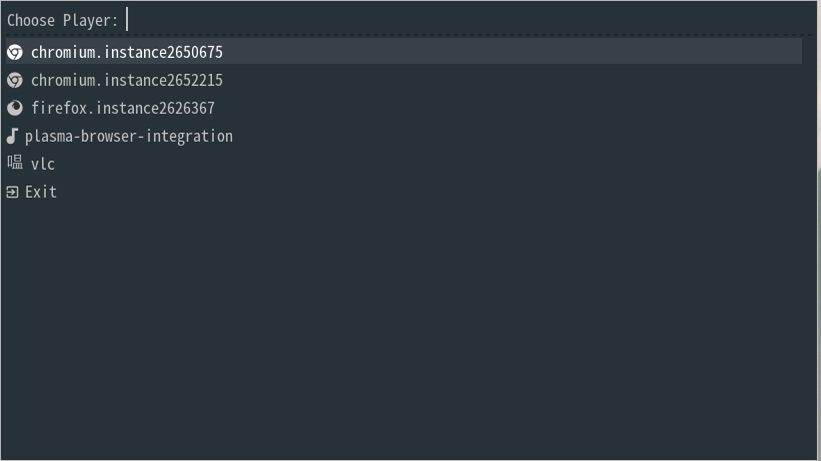Select the chromium.instance2650675 player entry
The height and width of the screenshot is (461, 821).
click(126, 52)
